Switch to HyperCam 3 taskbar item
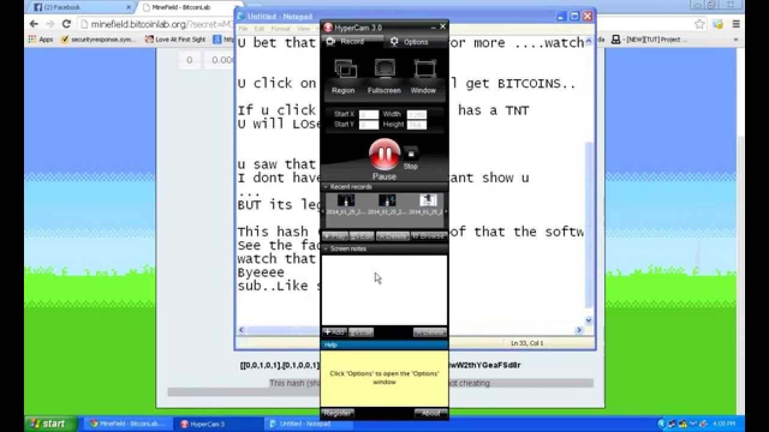Image resolution: width=769 pixels, height=432 pixels. click(219, 424)
